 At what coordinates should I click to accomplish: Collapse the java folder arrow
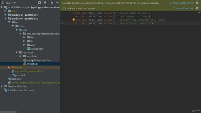click(x=17, y=30)
